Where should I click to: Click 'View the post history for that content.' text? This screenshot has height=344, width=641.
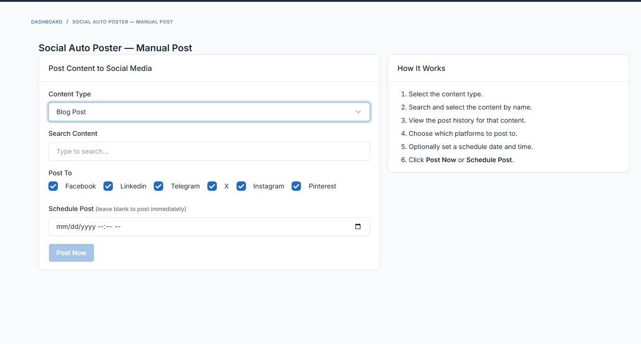[x=467, y=120]
